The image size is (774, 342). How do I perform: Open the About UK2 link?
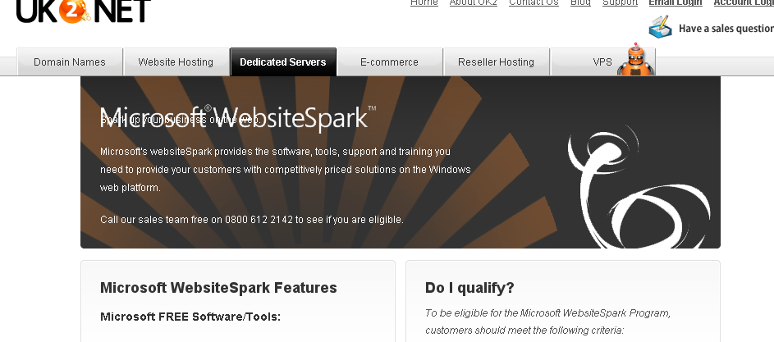pos(474,2)
